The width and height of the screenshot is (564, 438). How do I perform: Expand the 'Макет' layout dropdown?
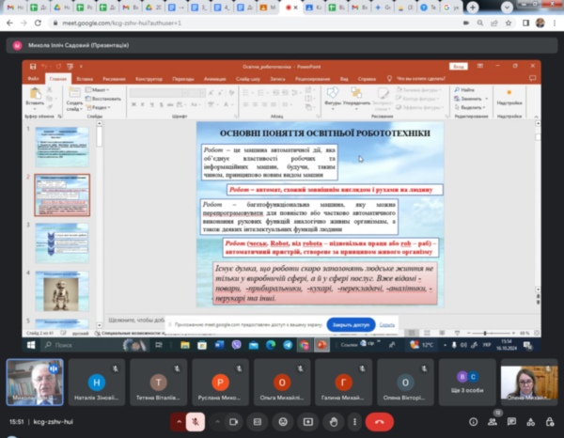(x=100, y=89)
